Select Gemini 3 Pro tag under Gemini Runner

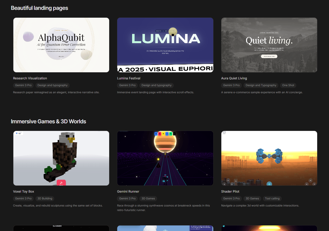pos(127,199)
